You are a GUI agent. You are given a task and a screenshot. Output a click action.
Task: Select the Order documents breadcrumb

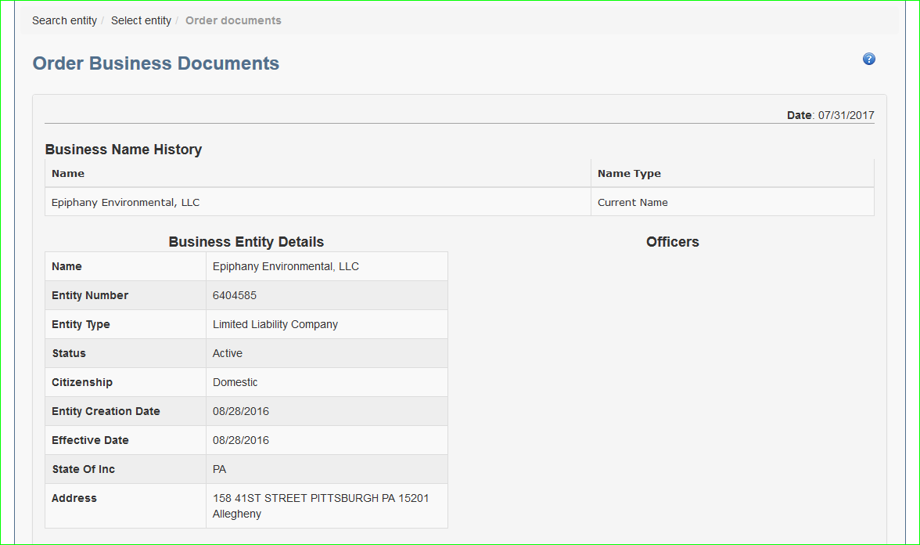tap(233, 20)
